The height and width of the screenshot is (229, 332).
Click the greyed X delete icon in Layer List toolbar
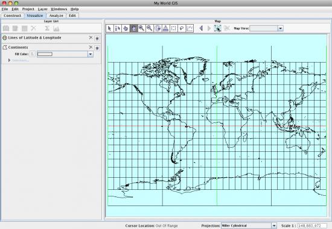point(33,28)
